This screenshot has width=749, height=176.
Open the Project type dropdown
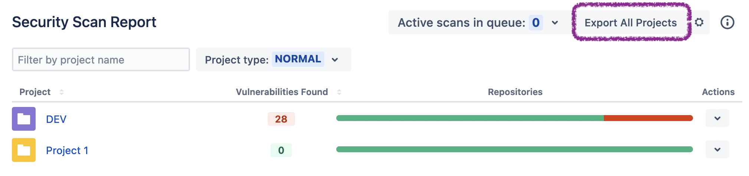tap(335, 59)
